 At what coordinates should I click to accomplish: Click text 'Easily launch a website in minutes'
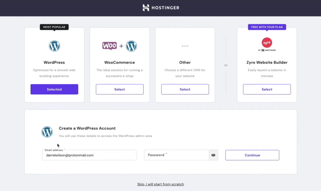coord(267,73)
